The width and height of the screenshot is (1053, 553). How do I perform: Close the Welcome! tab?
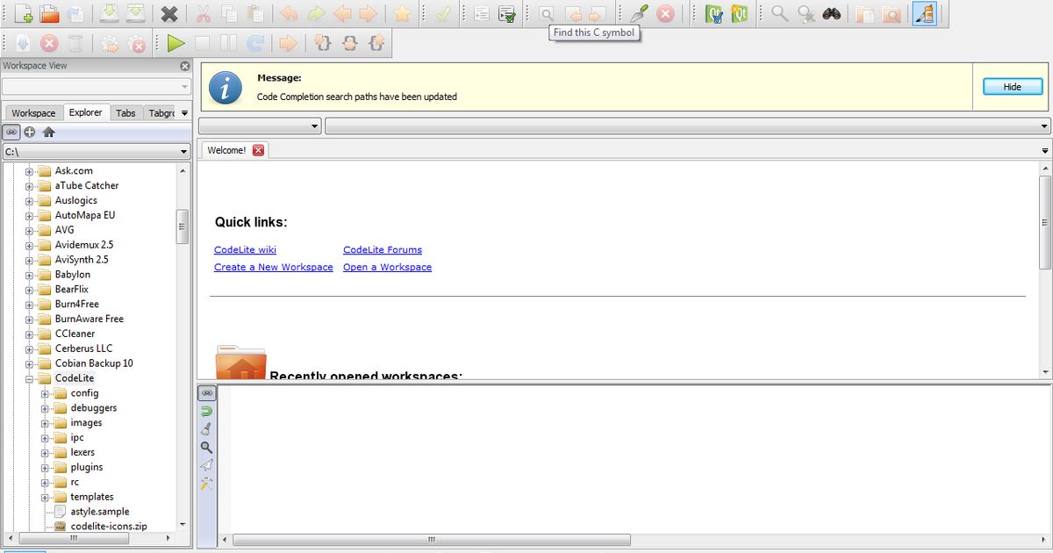258,150
